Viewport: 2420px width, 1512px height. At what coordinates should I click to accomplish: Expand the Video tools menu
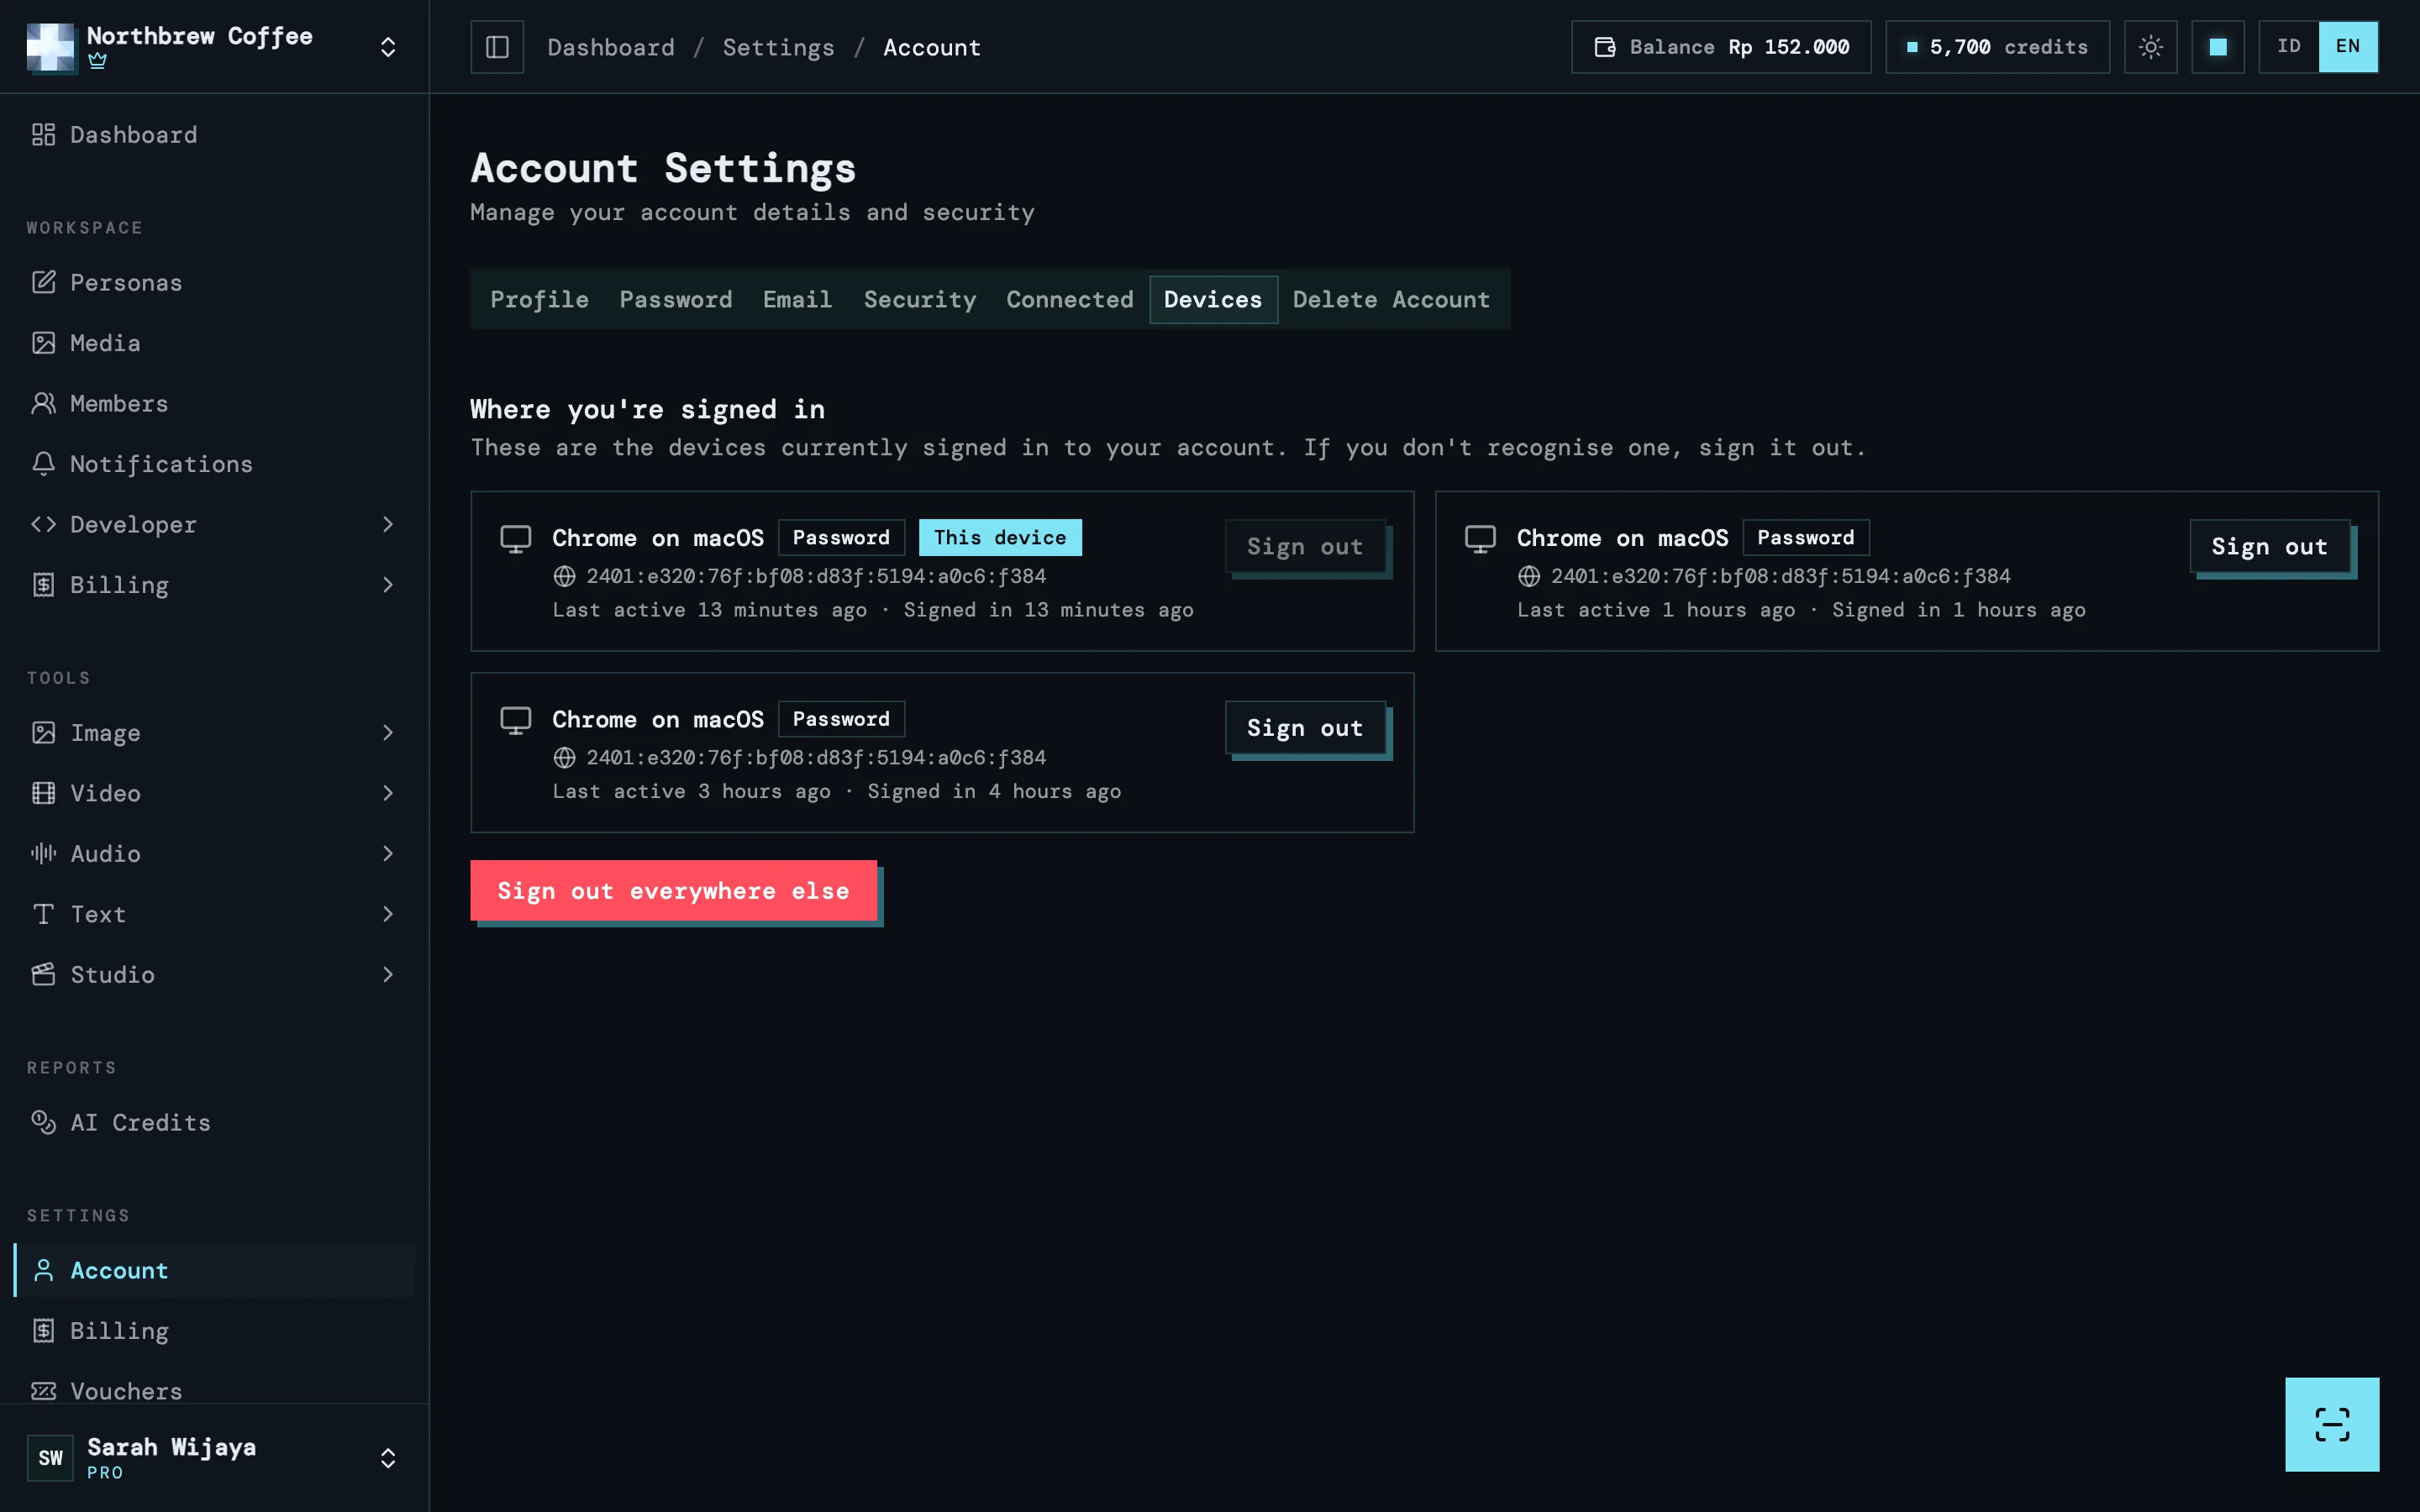(214, 793)
